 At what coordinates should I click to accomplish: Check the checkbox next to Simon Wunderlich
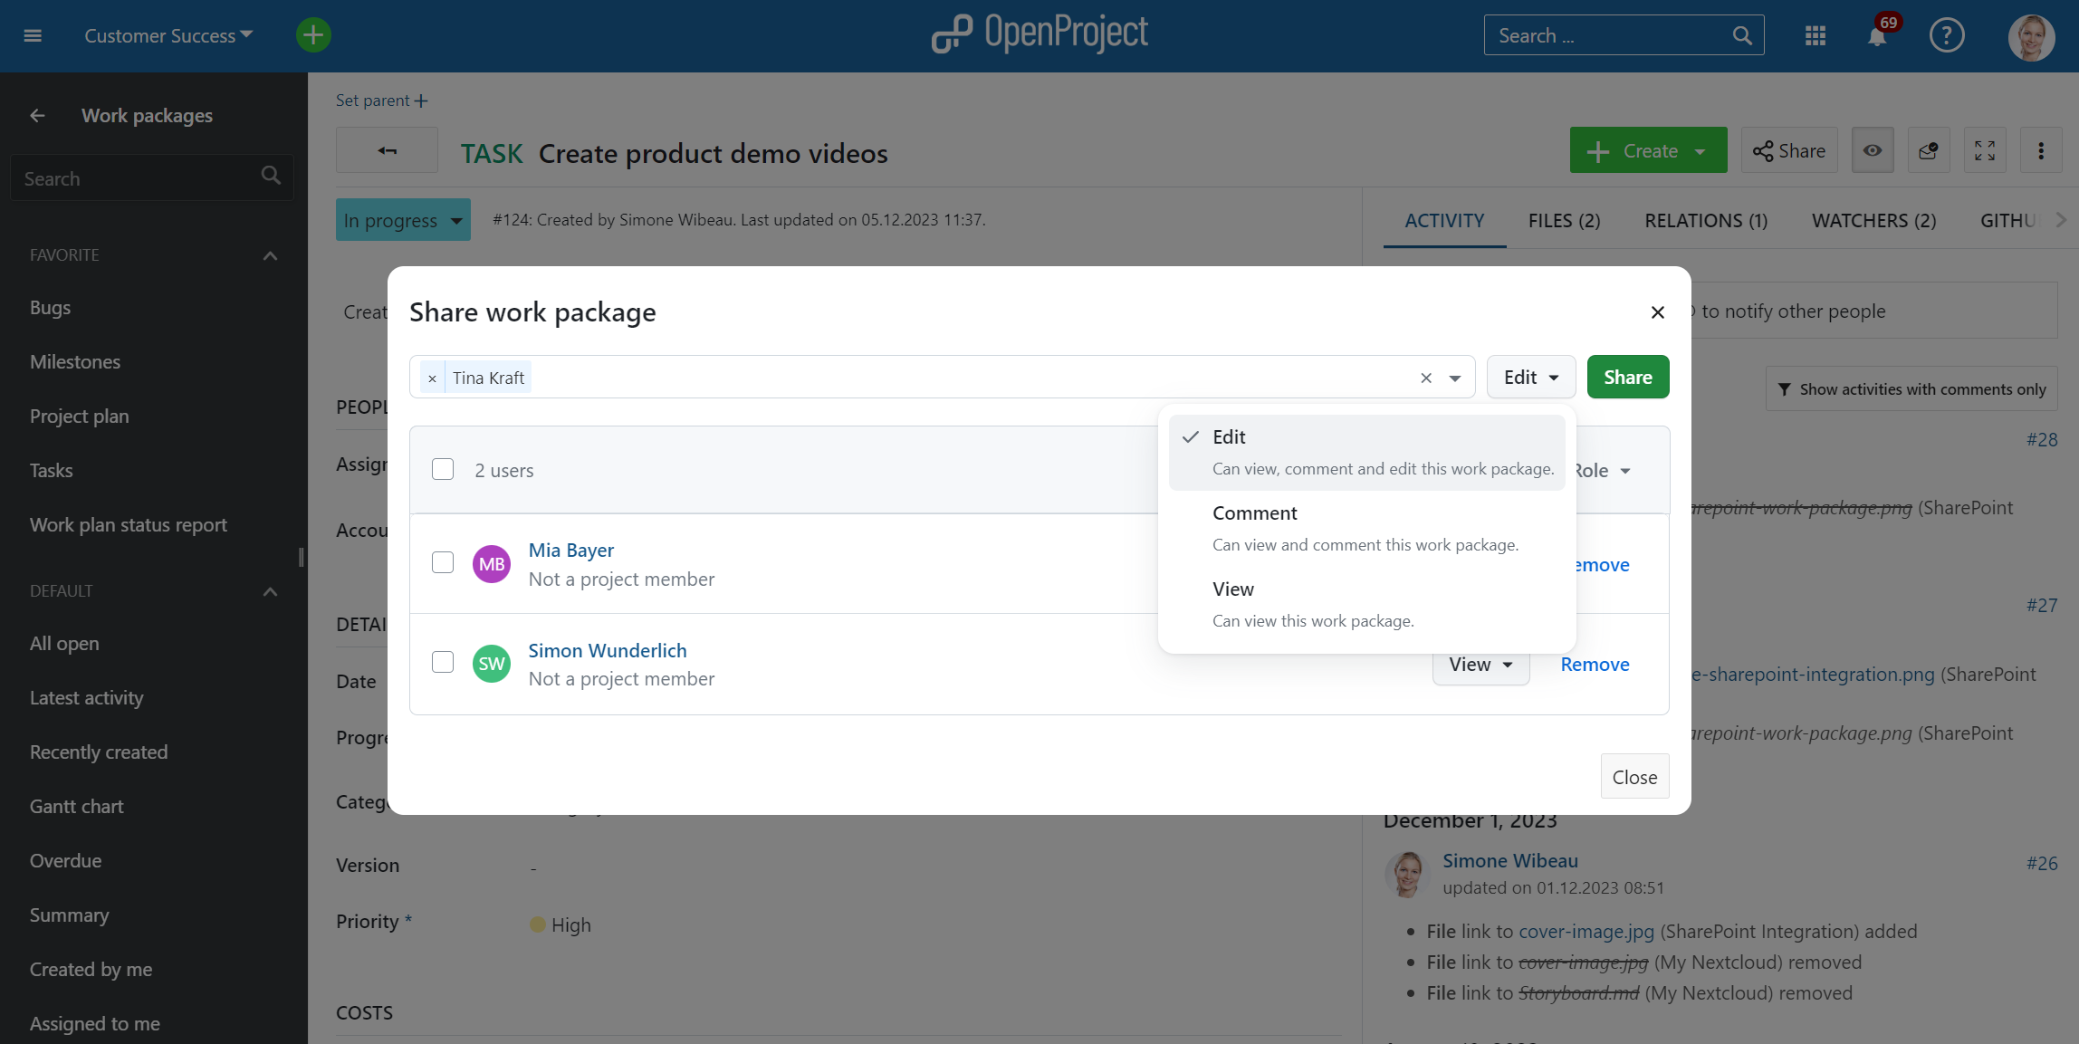443,662
